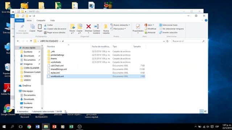Click the Windows Start button
Viewport: 232px width, 130px height.
[x=4, y=127]
